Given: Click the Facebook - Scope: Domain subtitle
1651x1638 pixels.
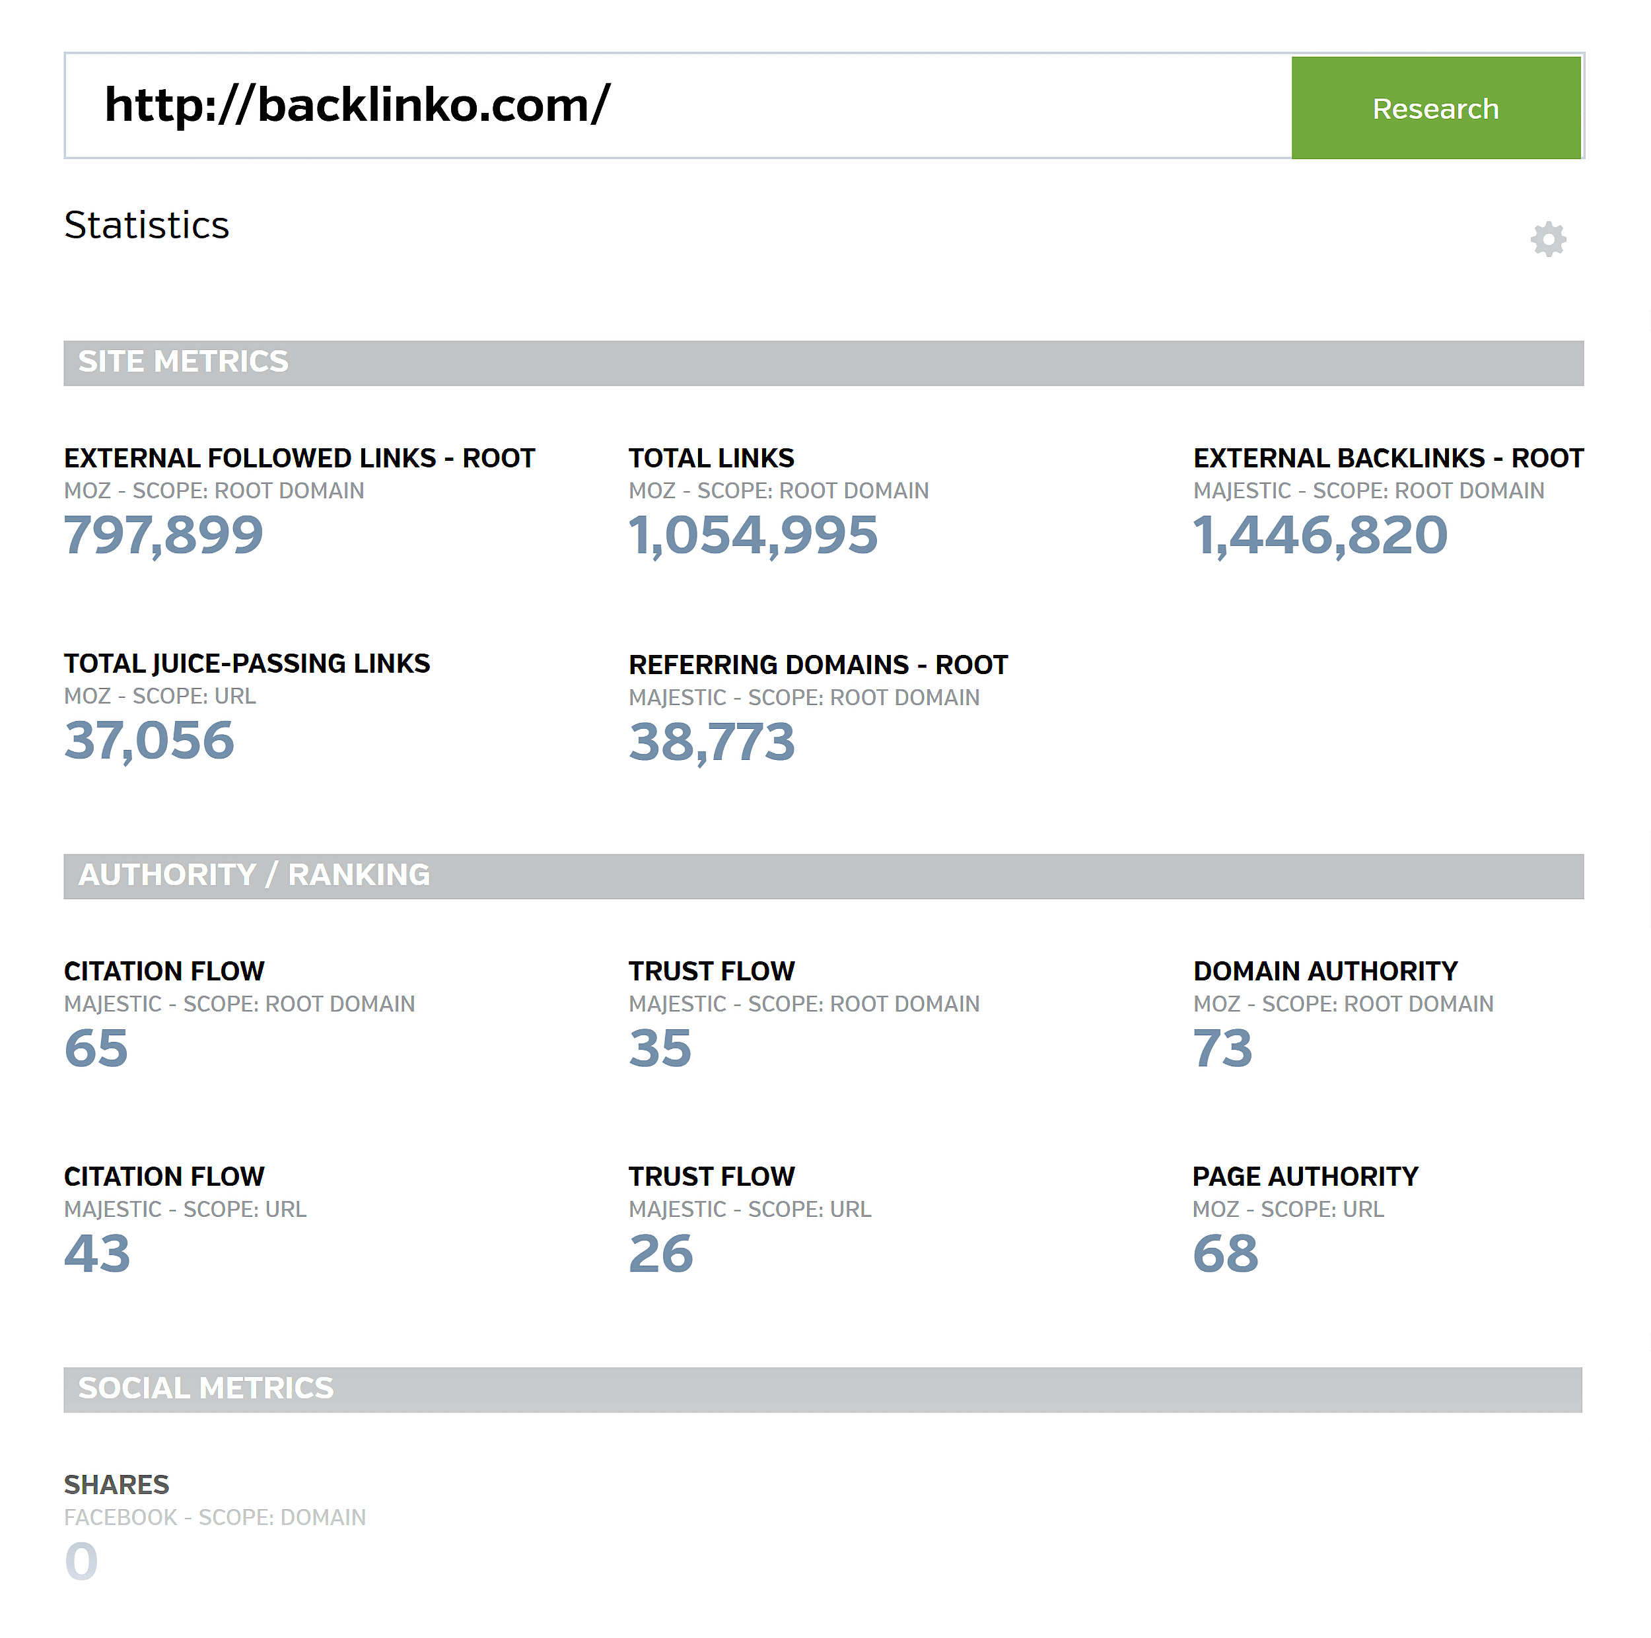Looking at the screenshot, I should 215,1518.
